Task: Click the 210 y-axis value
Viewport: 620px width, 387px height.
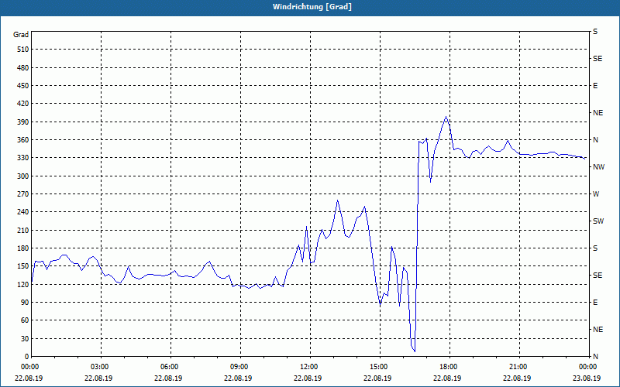Action: [x=23, y=230]
